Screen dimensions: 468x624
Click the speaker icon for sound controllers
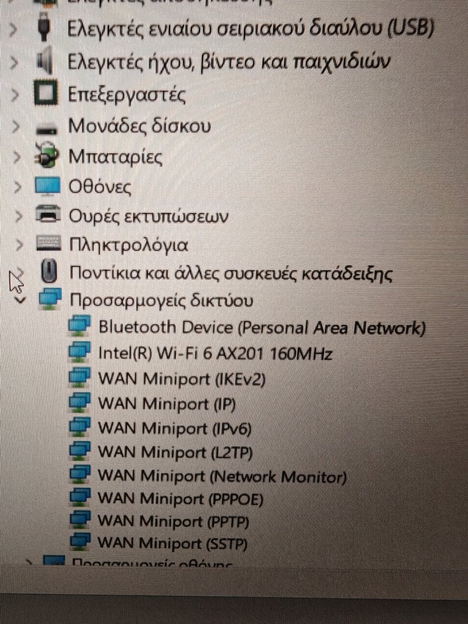coord(45,62)
